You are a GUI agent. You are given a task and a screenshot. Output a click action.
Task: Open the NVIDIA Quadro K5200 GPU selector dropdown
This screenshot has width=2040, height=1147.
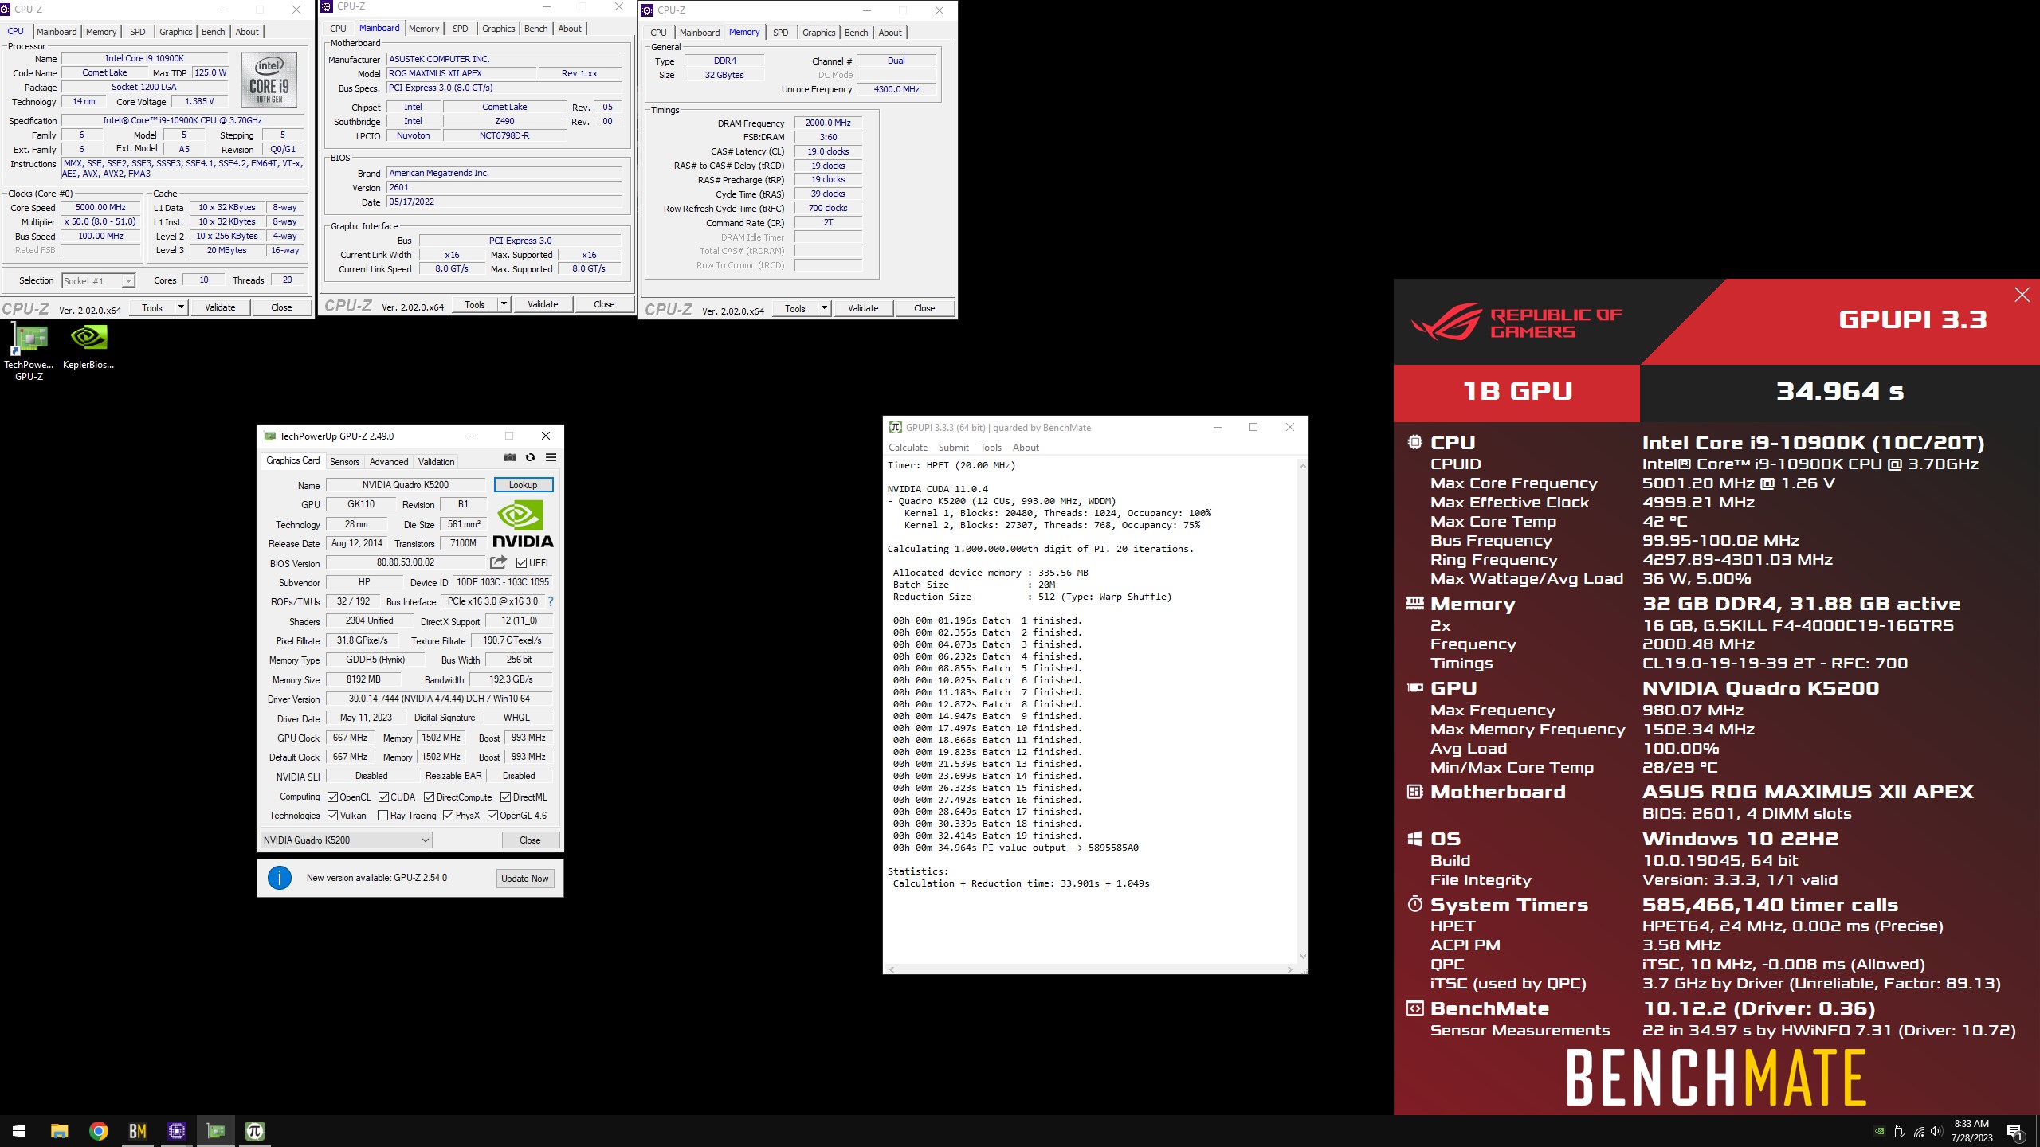click(347, 840)
